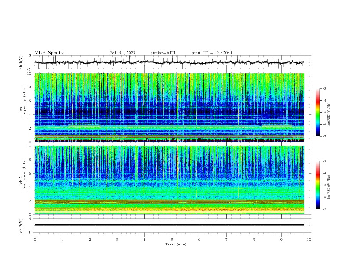Click the ch.1 PSD color bar

pos(318,113)
